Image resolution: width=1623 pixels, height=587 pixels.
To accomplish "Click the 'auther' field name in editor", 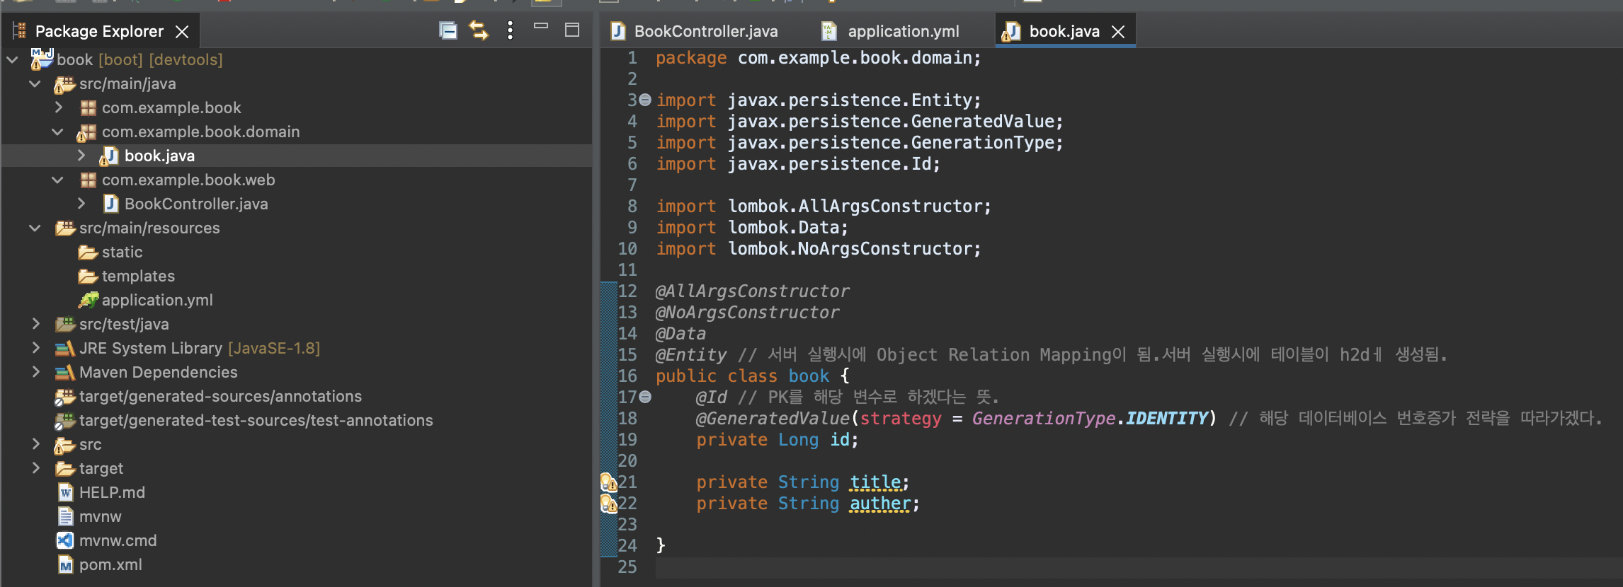I will click(879, 504).
